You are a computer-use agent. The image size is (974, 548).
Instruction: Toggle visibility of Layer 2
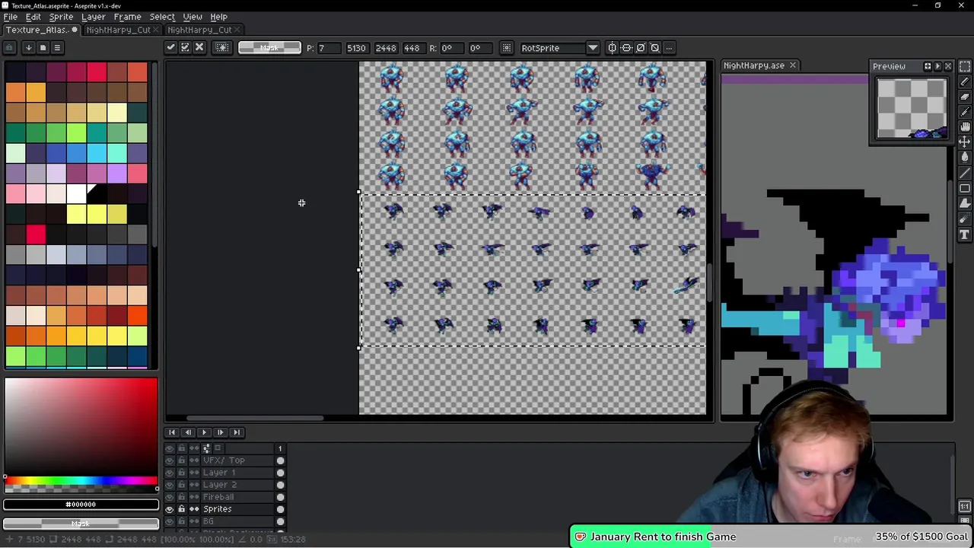170,485
